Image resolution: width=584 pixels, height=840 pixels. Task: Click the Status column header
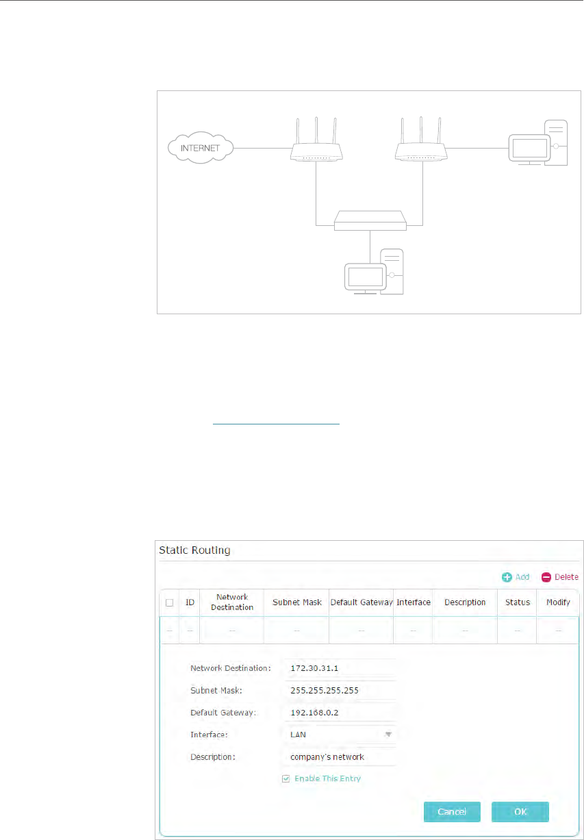point(518,602)
